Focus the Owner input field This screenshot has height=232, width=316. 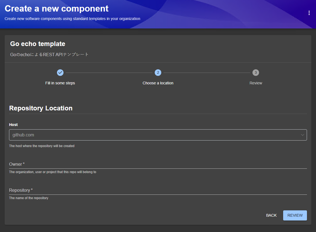158,164
